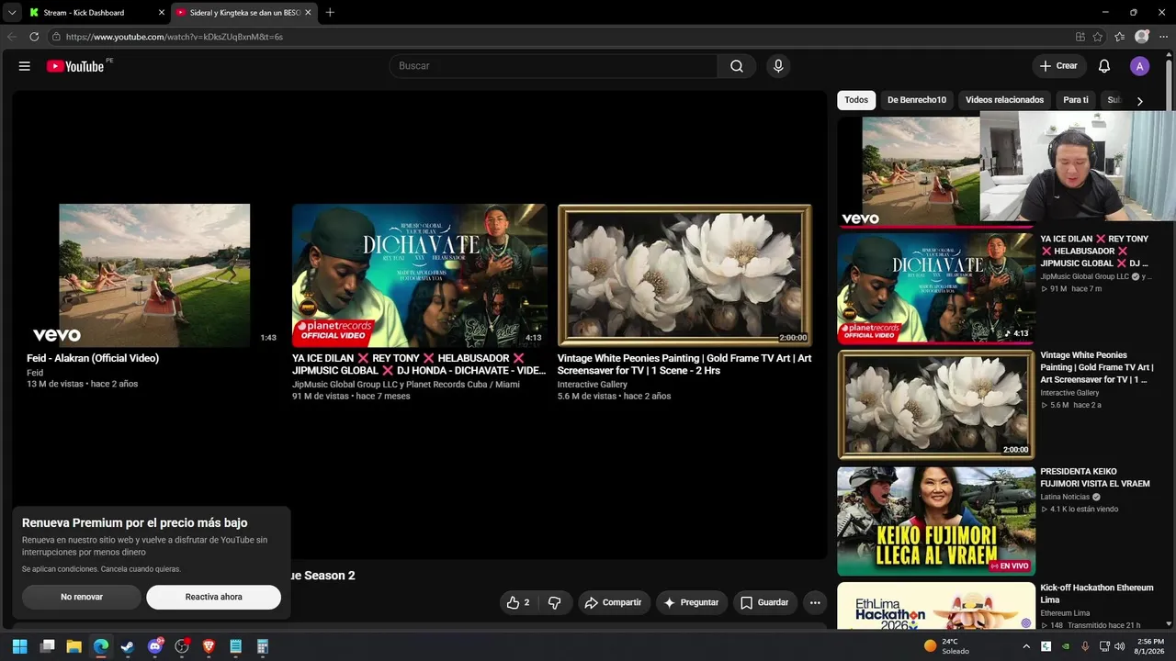1176x661 pixels.
Task: Open Steam from the taskbar
Action: [x=127, y=646]
